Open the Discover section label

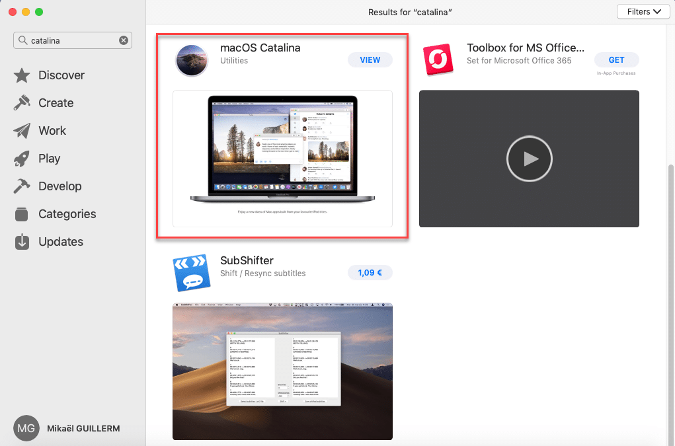pos(61,75)
